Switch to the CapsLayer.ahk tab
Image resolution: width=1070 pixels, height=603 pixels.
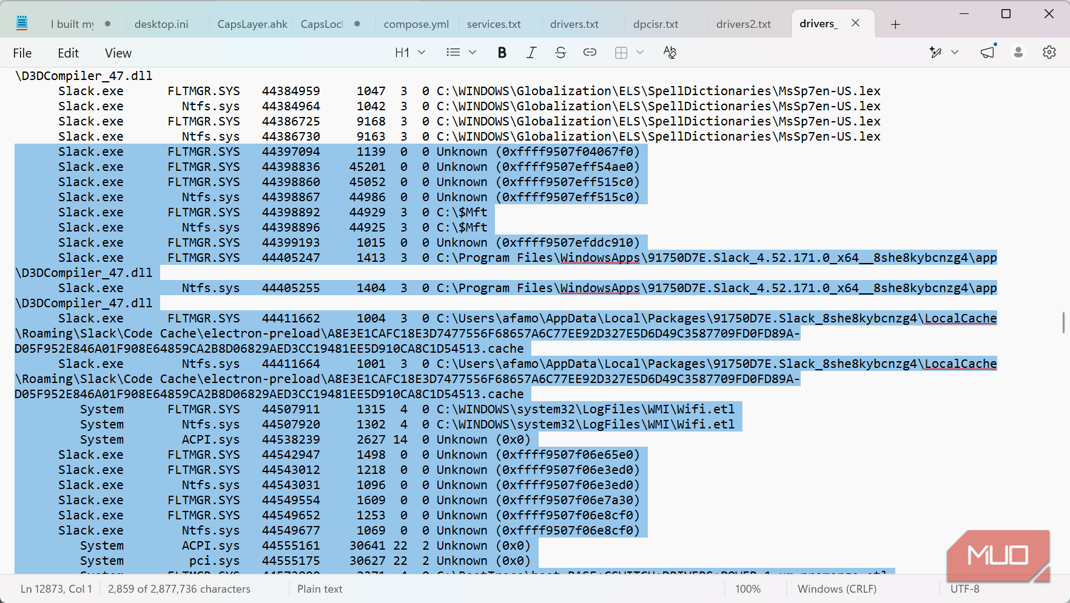252,24
